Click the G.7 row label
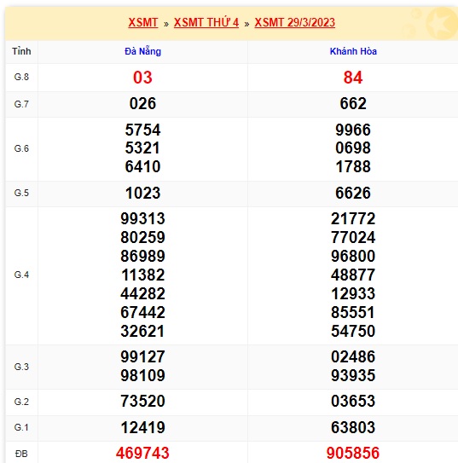The image size is (458, 463). (21, 104)
